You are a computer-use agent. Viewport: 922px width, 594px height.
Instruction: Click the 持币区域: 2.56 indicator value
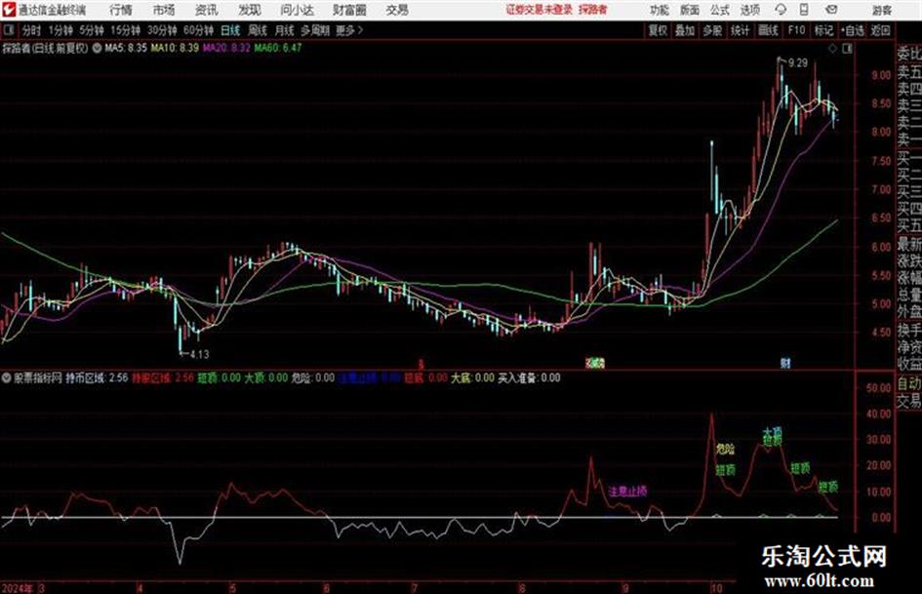click(x=97, y=378)
